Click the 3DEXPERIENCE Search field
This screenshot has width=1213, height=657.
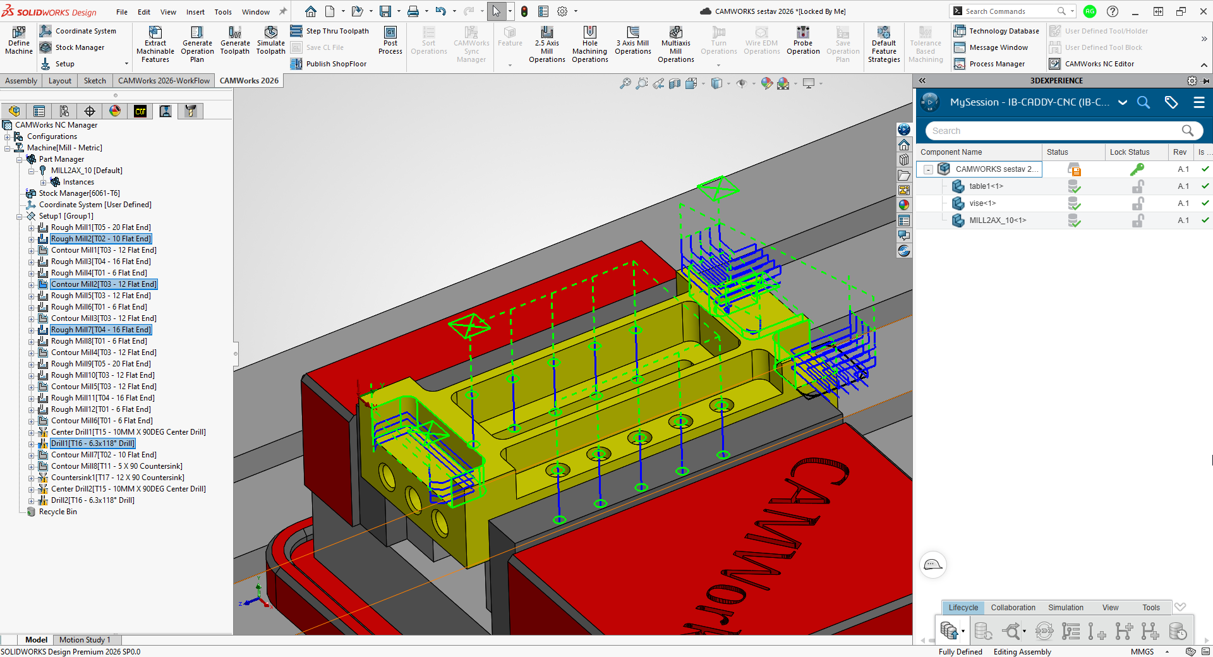tap(1052, 131)
